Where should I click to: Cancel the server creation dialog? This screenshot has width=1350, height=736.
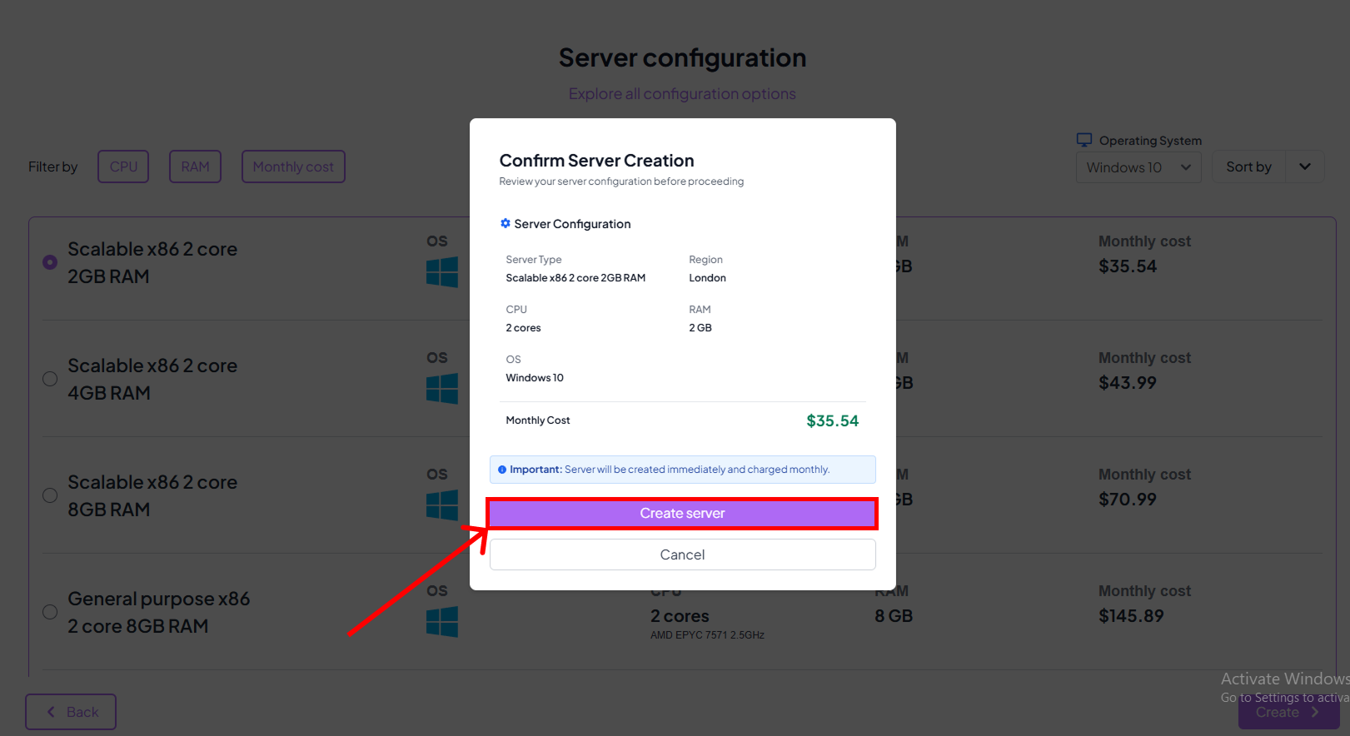click(x=682, y=554)
